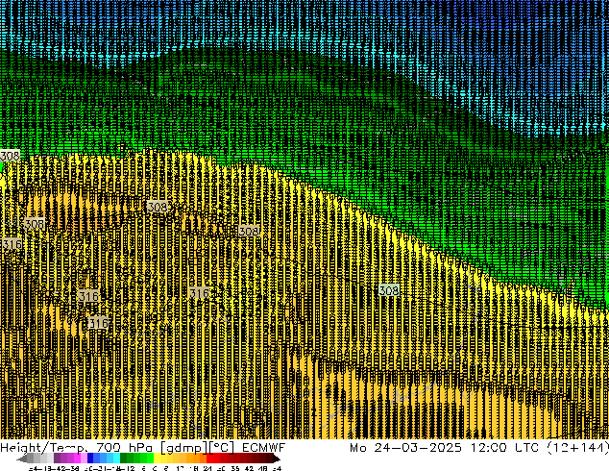Click the rightmost '308' contour label
The height and width of the screenshot is (471, 609).
389,290
